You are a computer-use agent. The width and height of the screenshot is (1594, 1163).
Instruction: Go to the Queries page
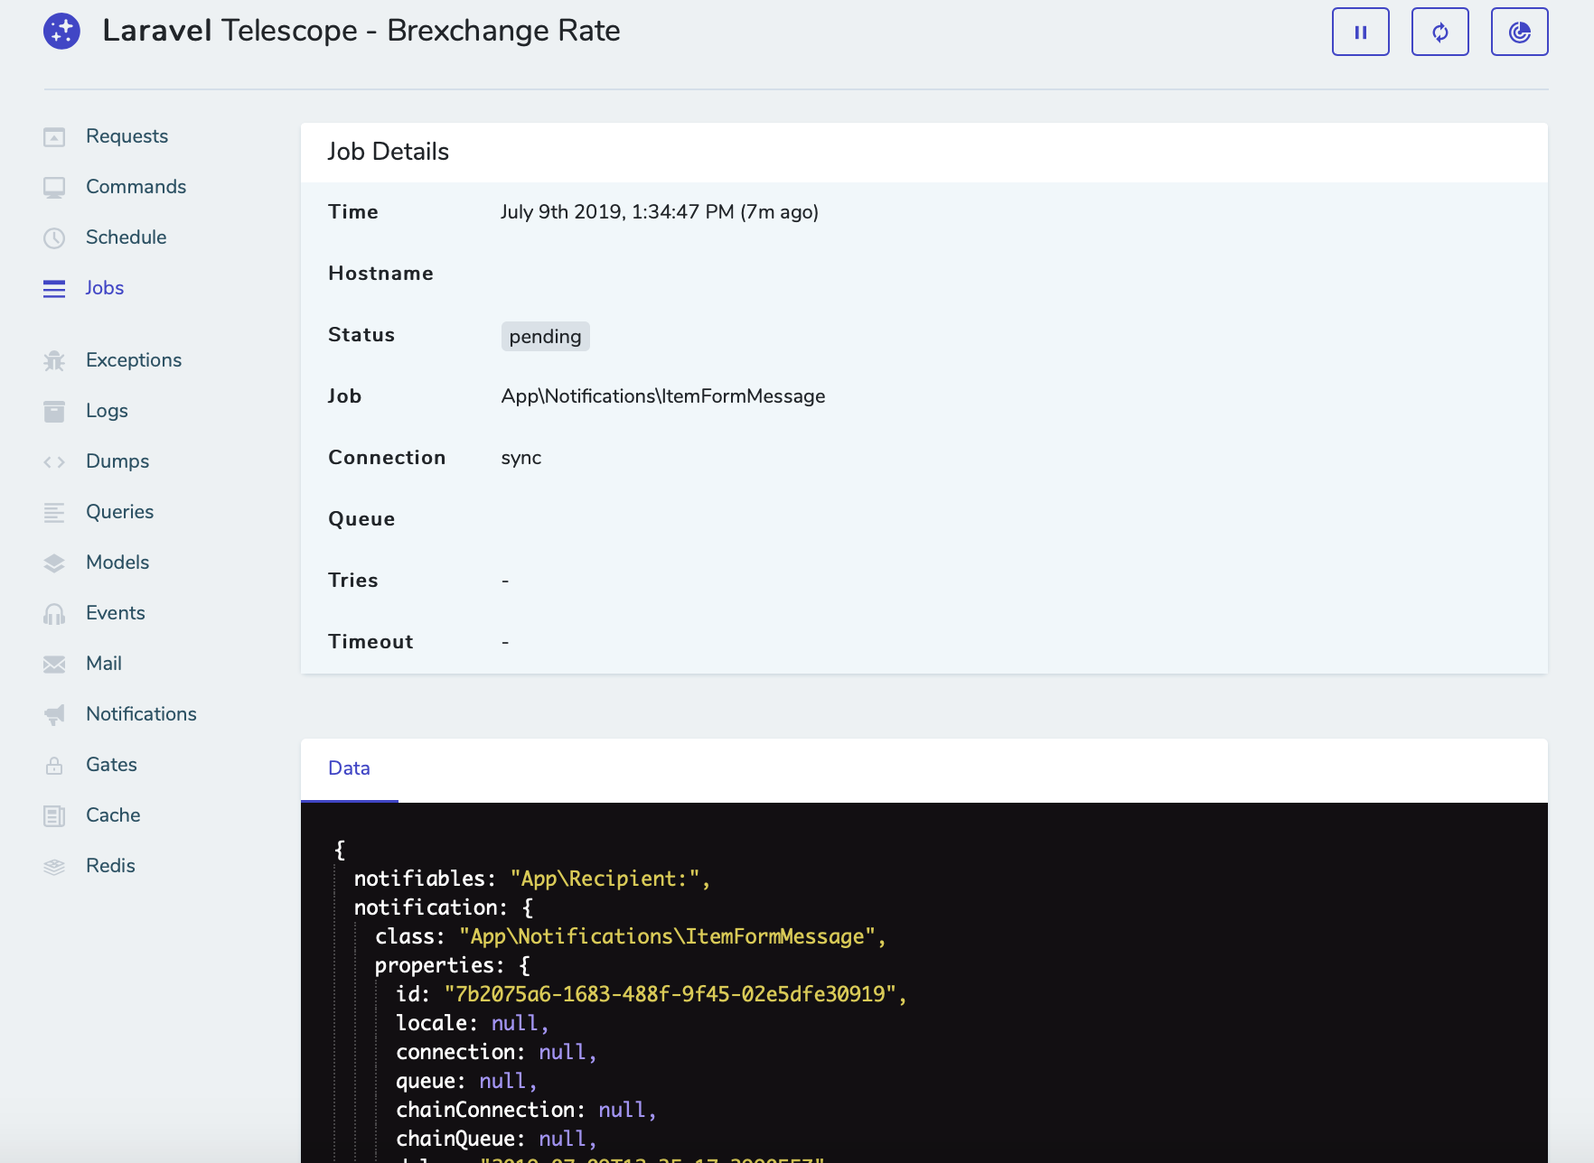tap(119, 512)
